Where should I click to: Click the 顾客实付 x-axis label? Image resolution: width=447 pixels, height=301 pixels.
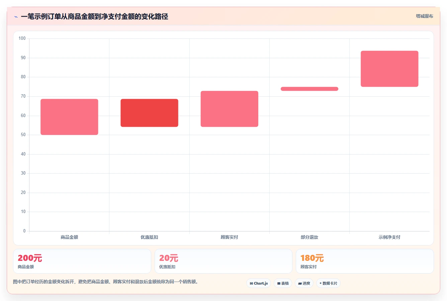(230, 237)
